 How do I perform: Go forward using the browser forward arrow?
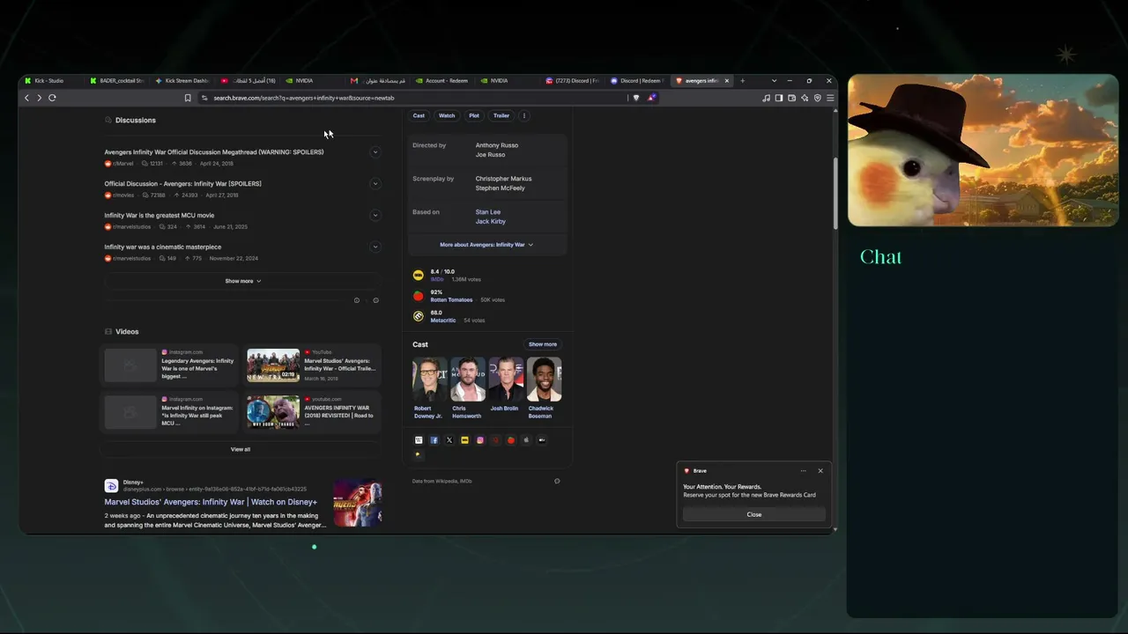(39, 98)
